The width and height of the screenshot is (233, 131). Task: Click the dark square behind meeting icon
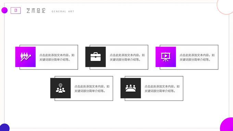pos(131,88)
